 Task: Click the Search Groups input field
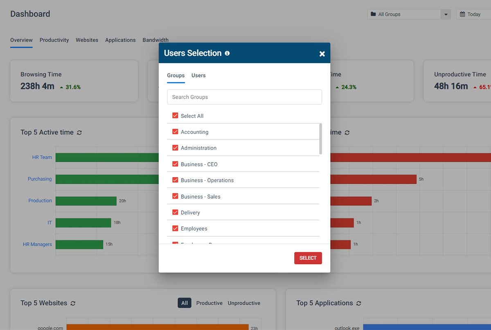[244, 97]
